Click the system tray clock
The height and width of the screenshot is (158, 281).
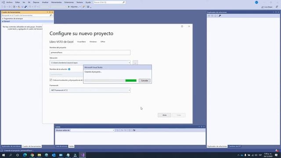tap(268, 155)
